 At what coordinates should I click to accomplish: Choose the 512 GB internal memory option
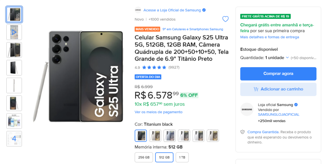click(x=164, y=157)
